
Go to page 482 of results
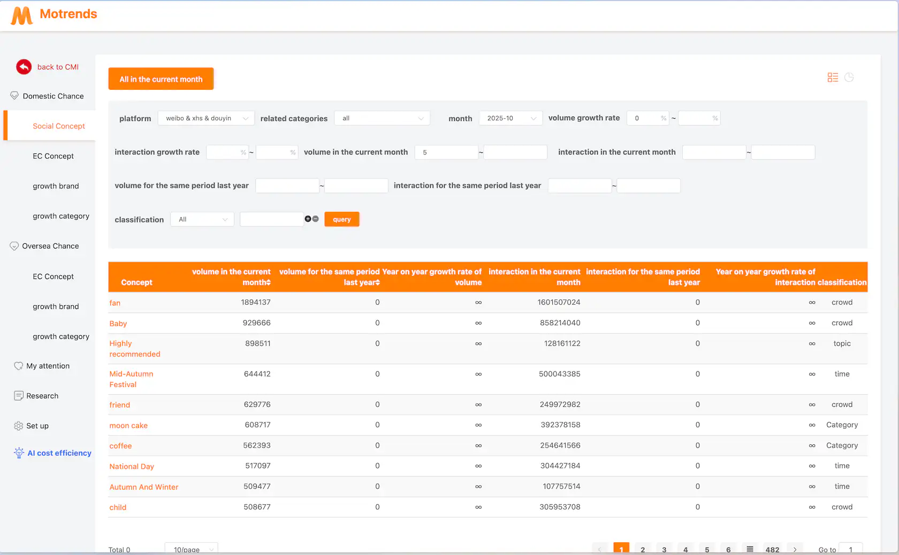click(772, 549)
